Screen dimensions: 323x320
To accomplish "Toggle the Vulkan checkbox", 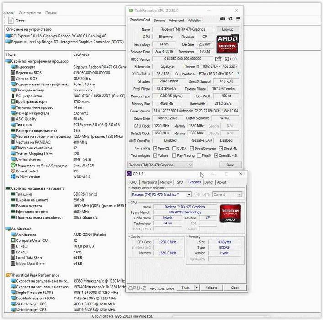I will (x=155, y=155).
